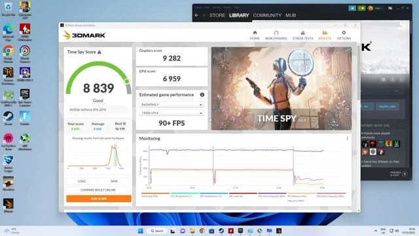Click the Steam back arrow
The width and height of the screenshot is (419, 236).
click(196, 15)
